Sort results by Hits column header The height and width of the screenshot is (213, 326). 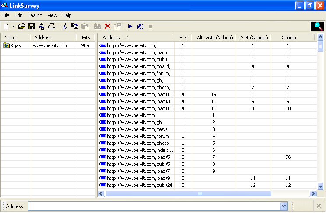click(x=183, y=38)
